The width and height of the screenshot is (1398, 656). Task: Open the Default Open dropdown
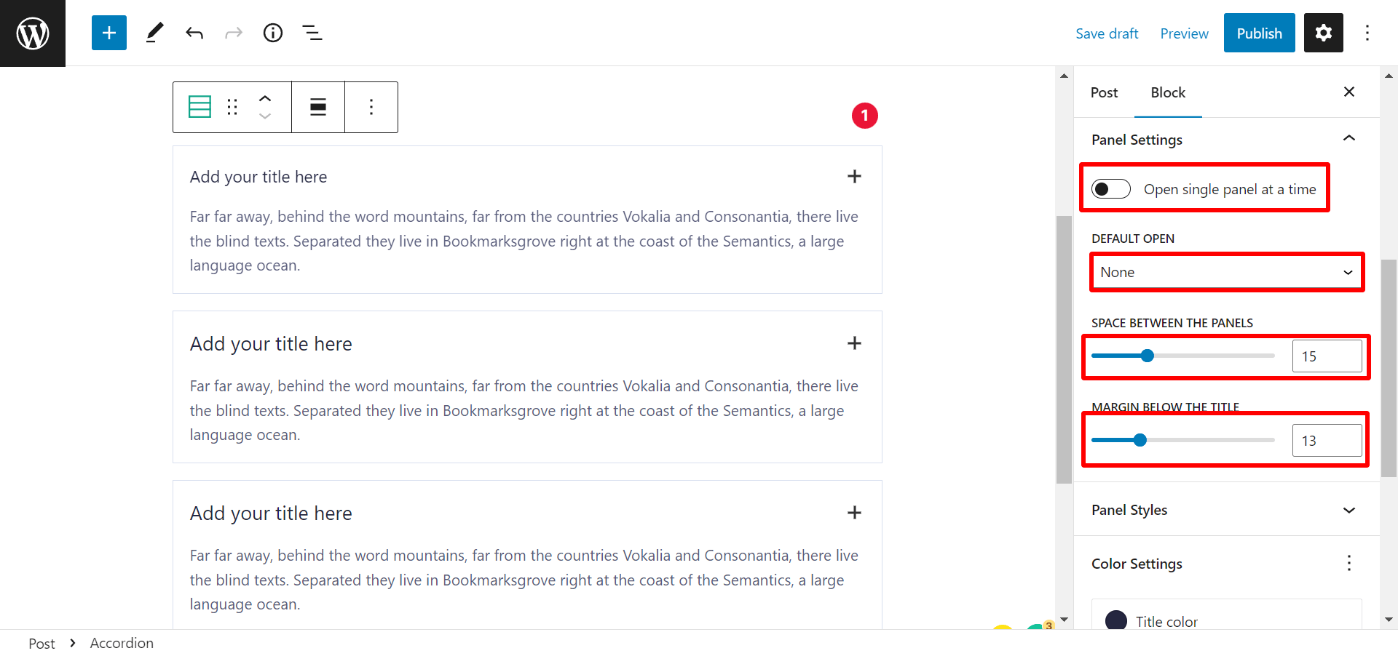click(x=1226, y=272)
